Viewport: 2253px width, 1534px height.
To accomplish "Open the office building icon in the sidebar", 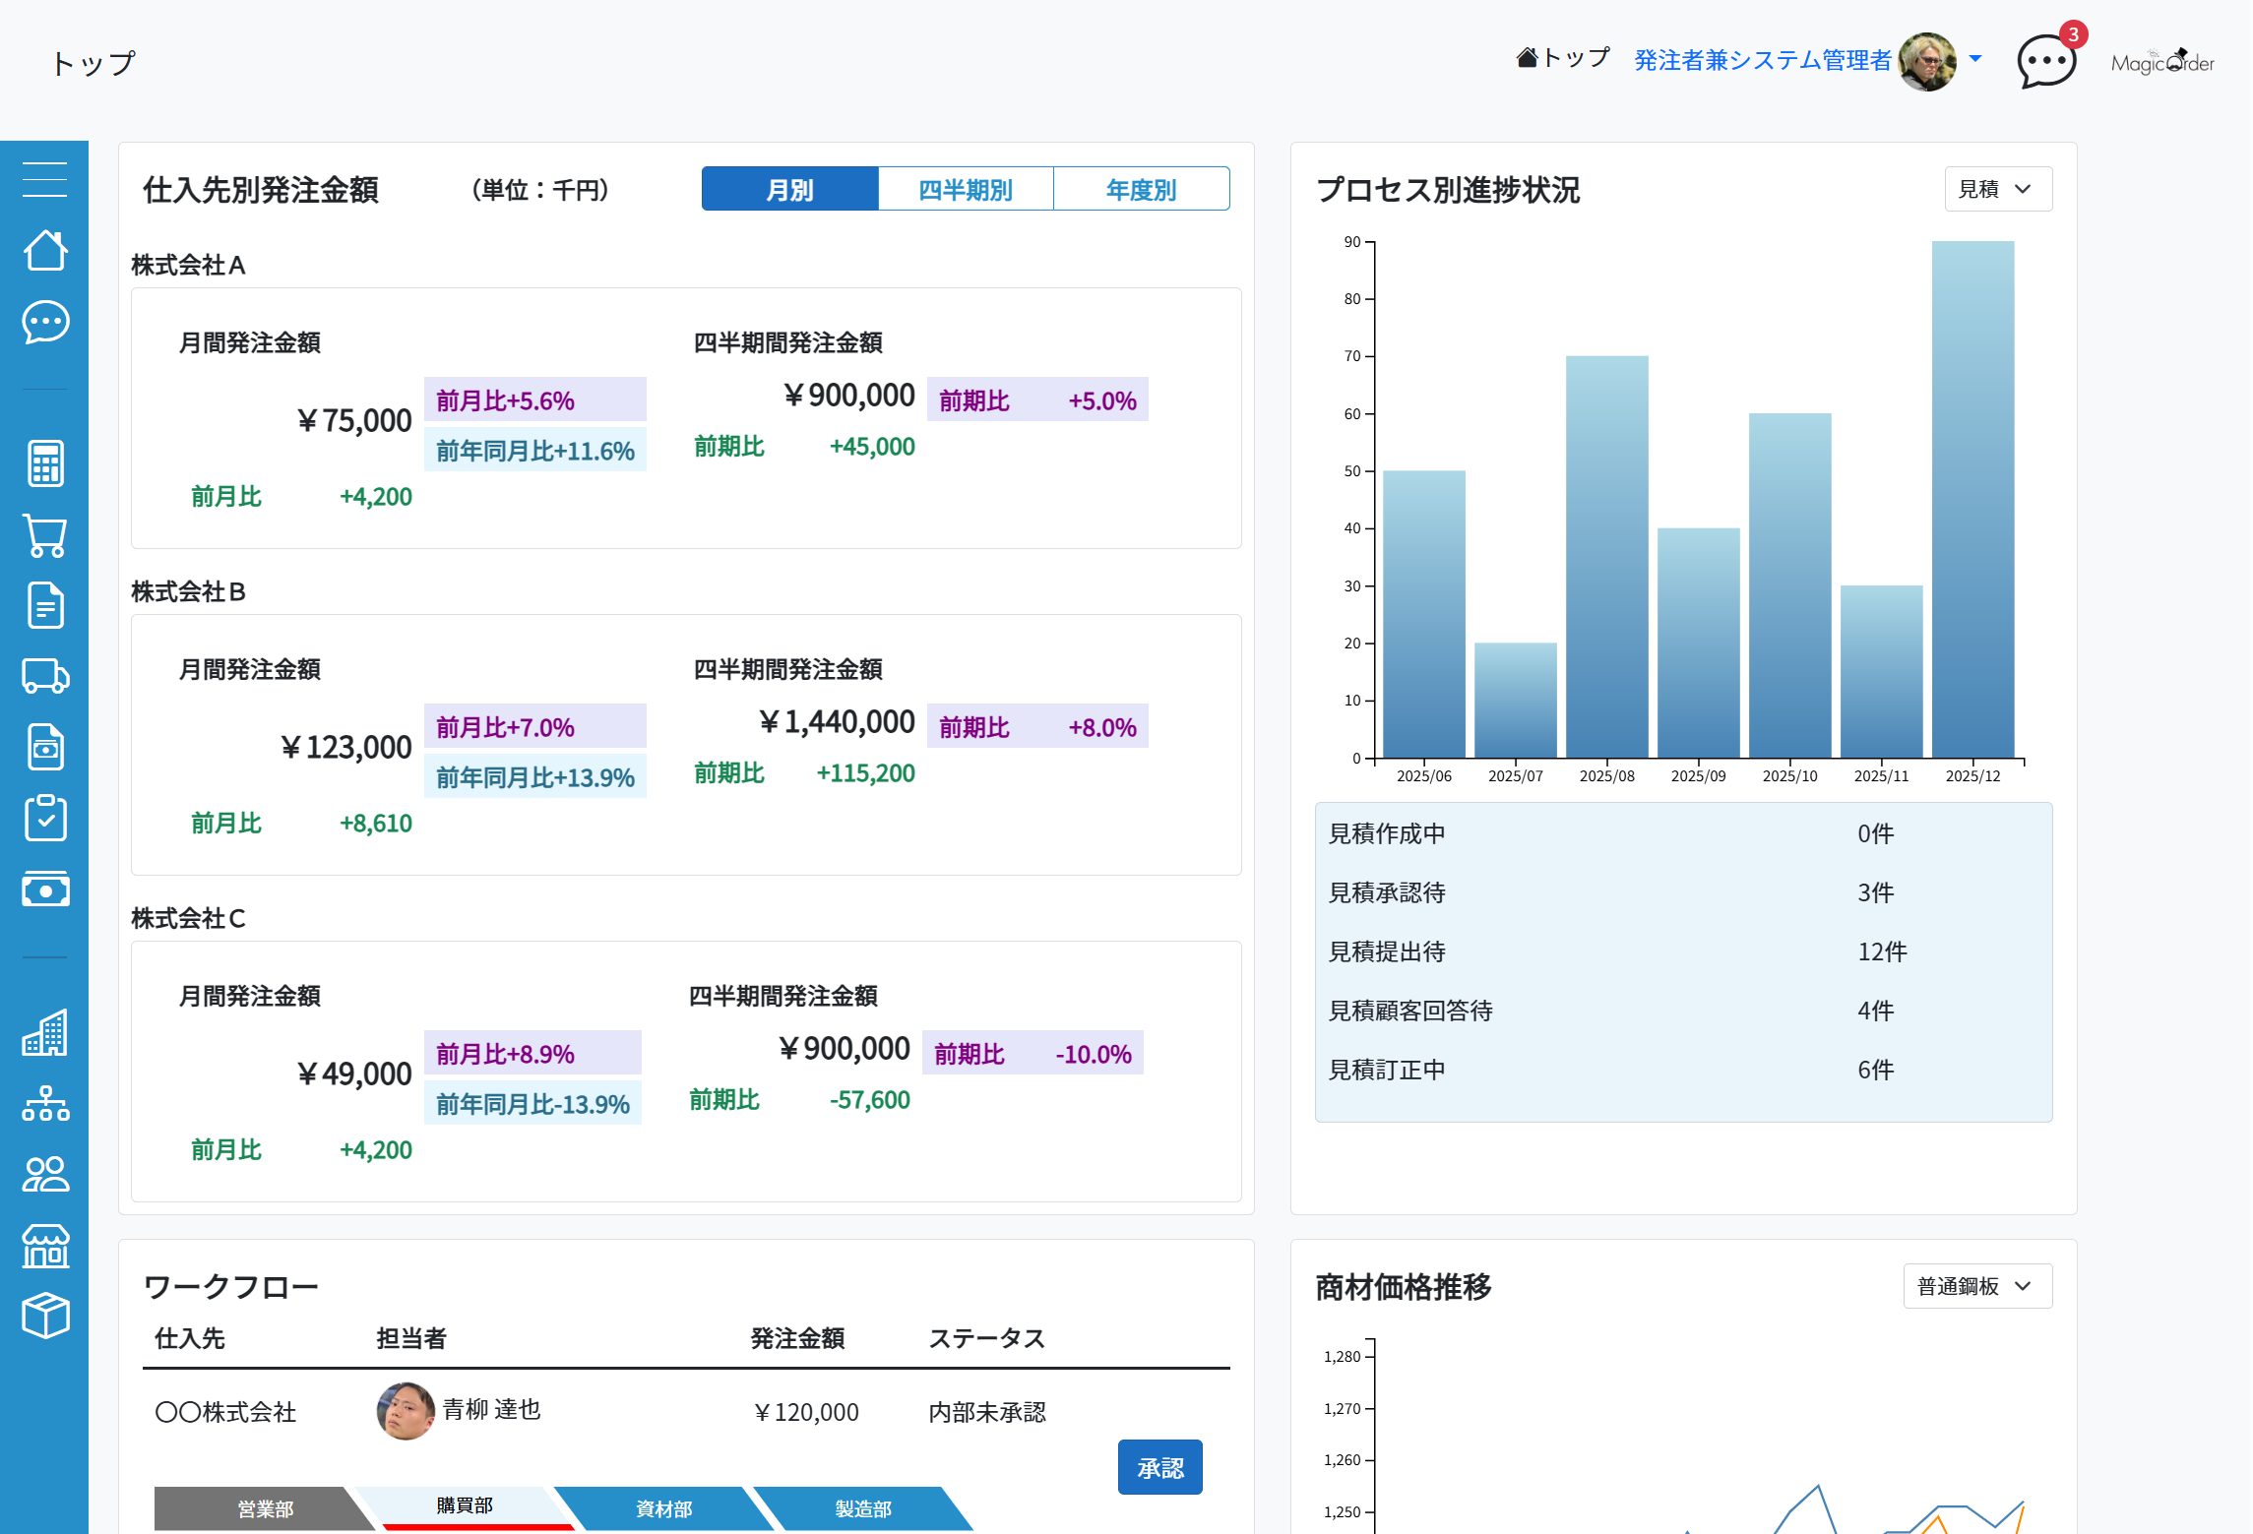I will point(45,1032).
